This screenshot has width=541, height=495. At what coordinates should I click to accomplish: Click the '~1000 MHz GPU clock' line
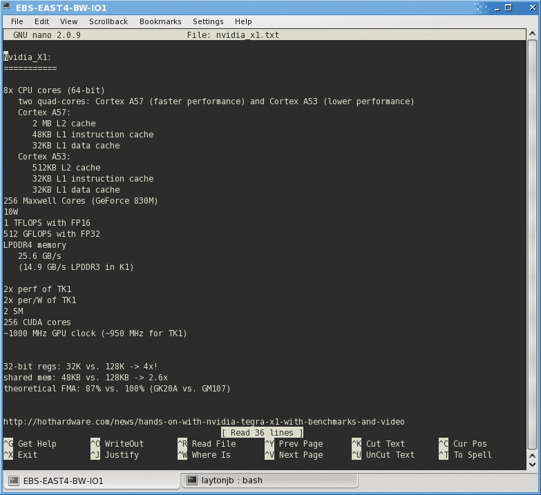[x=95, y=333]
